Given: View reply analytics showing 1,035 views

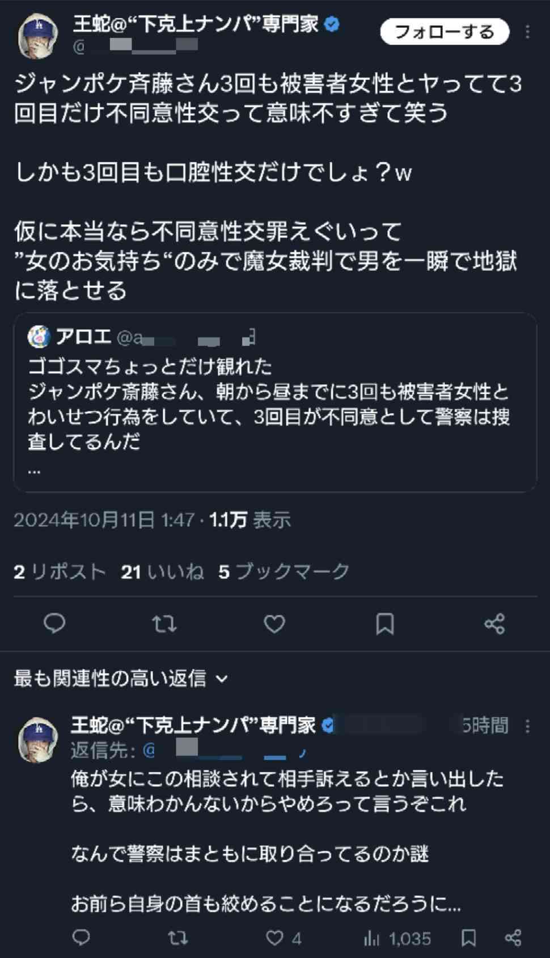Looking at the screenshot, I should (x=397, y=938).
